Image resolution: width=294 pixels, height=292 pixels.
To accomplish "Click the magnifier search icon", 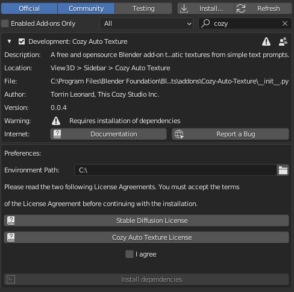I will pyautogui.click(x=205, y=23).
